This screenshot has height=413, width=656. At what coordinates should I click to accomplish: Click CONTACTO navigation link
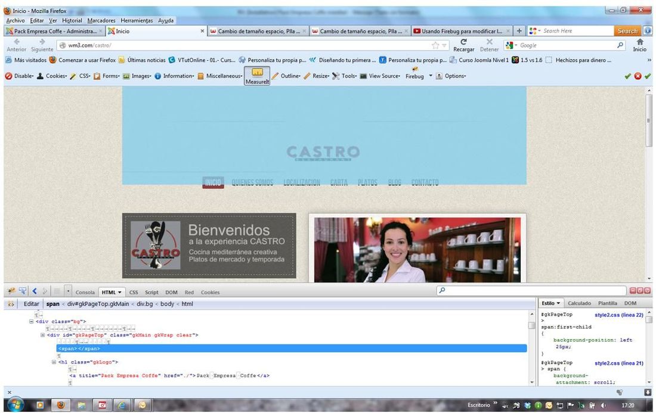point(425,183)
